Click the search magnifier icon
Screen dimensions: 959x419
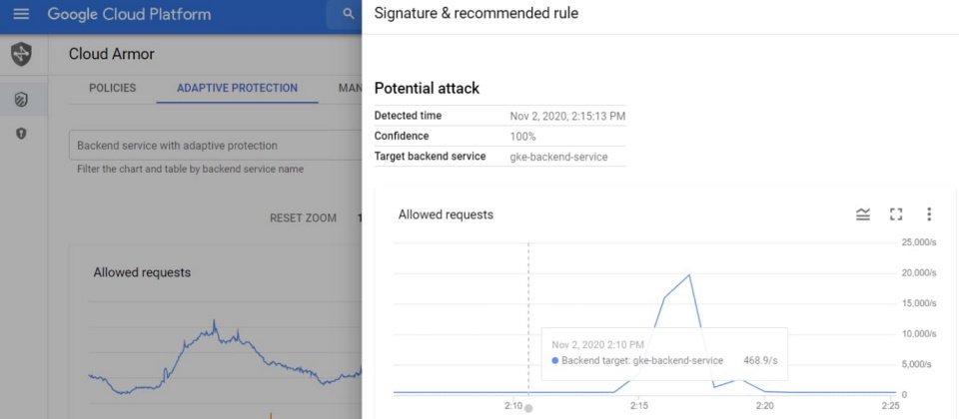pos(348,13)
